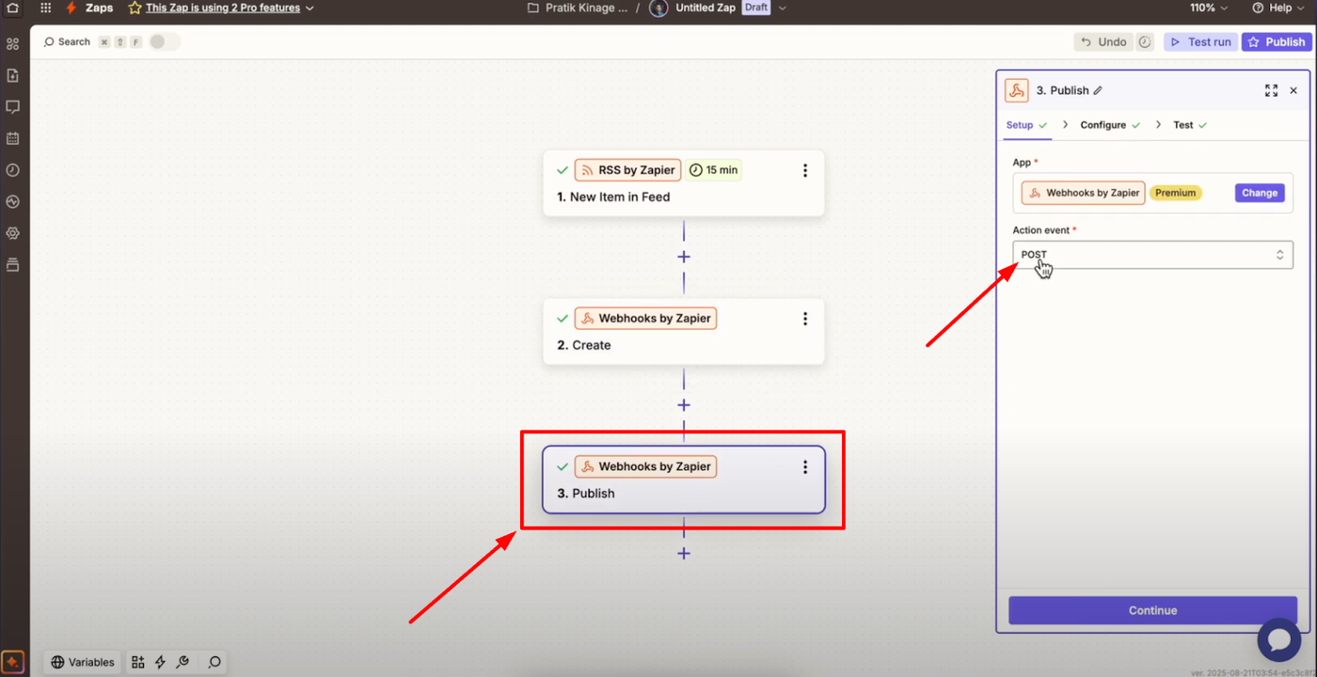1317x677 pixels.
Task: Click the orange Zaps lightning logo
Action: [x=71, y=8]
